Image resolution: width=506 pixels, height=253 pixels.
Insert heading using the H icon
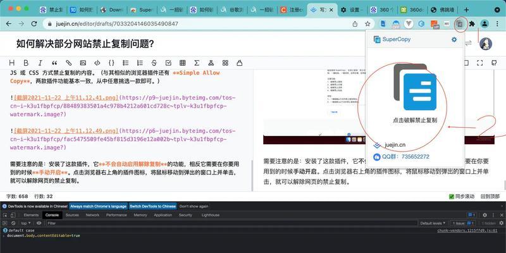12,63
